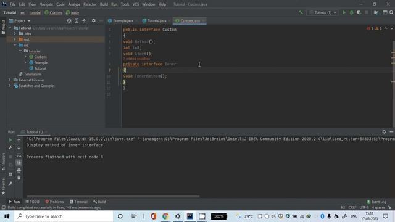This screenshot has height=222, width=395.
Task: Expand the .idea folder
Action: coord(15,33)
